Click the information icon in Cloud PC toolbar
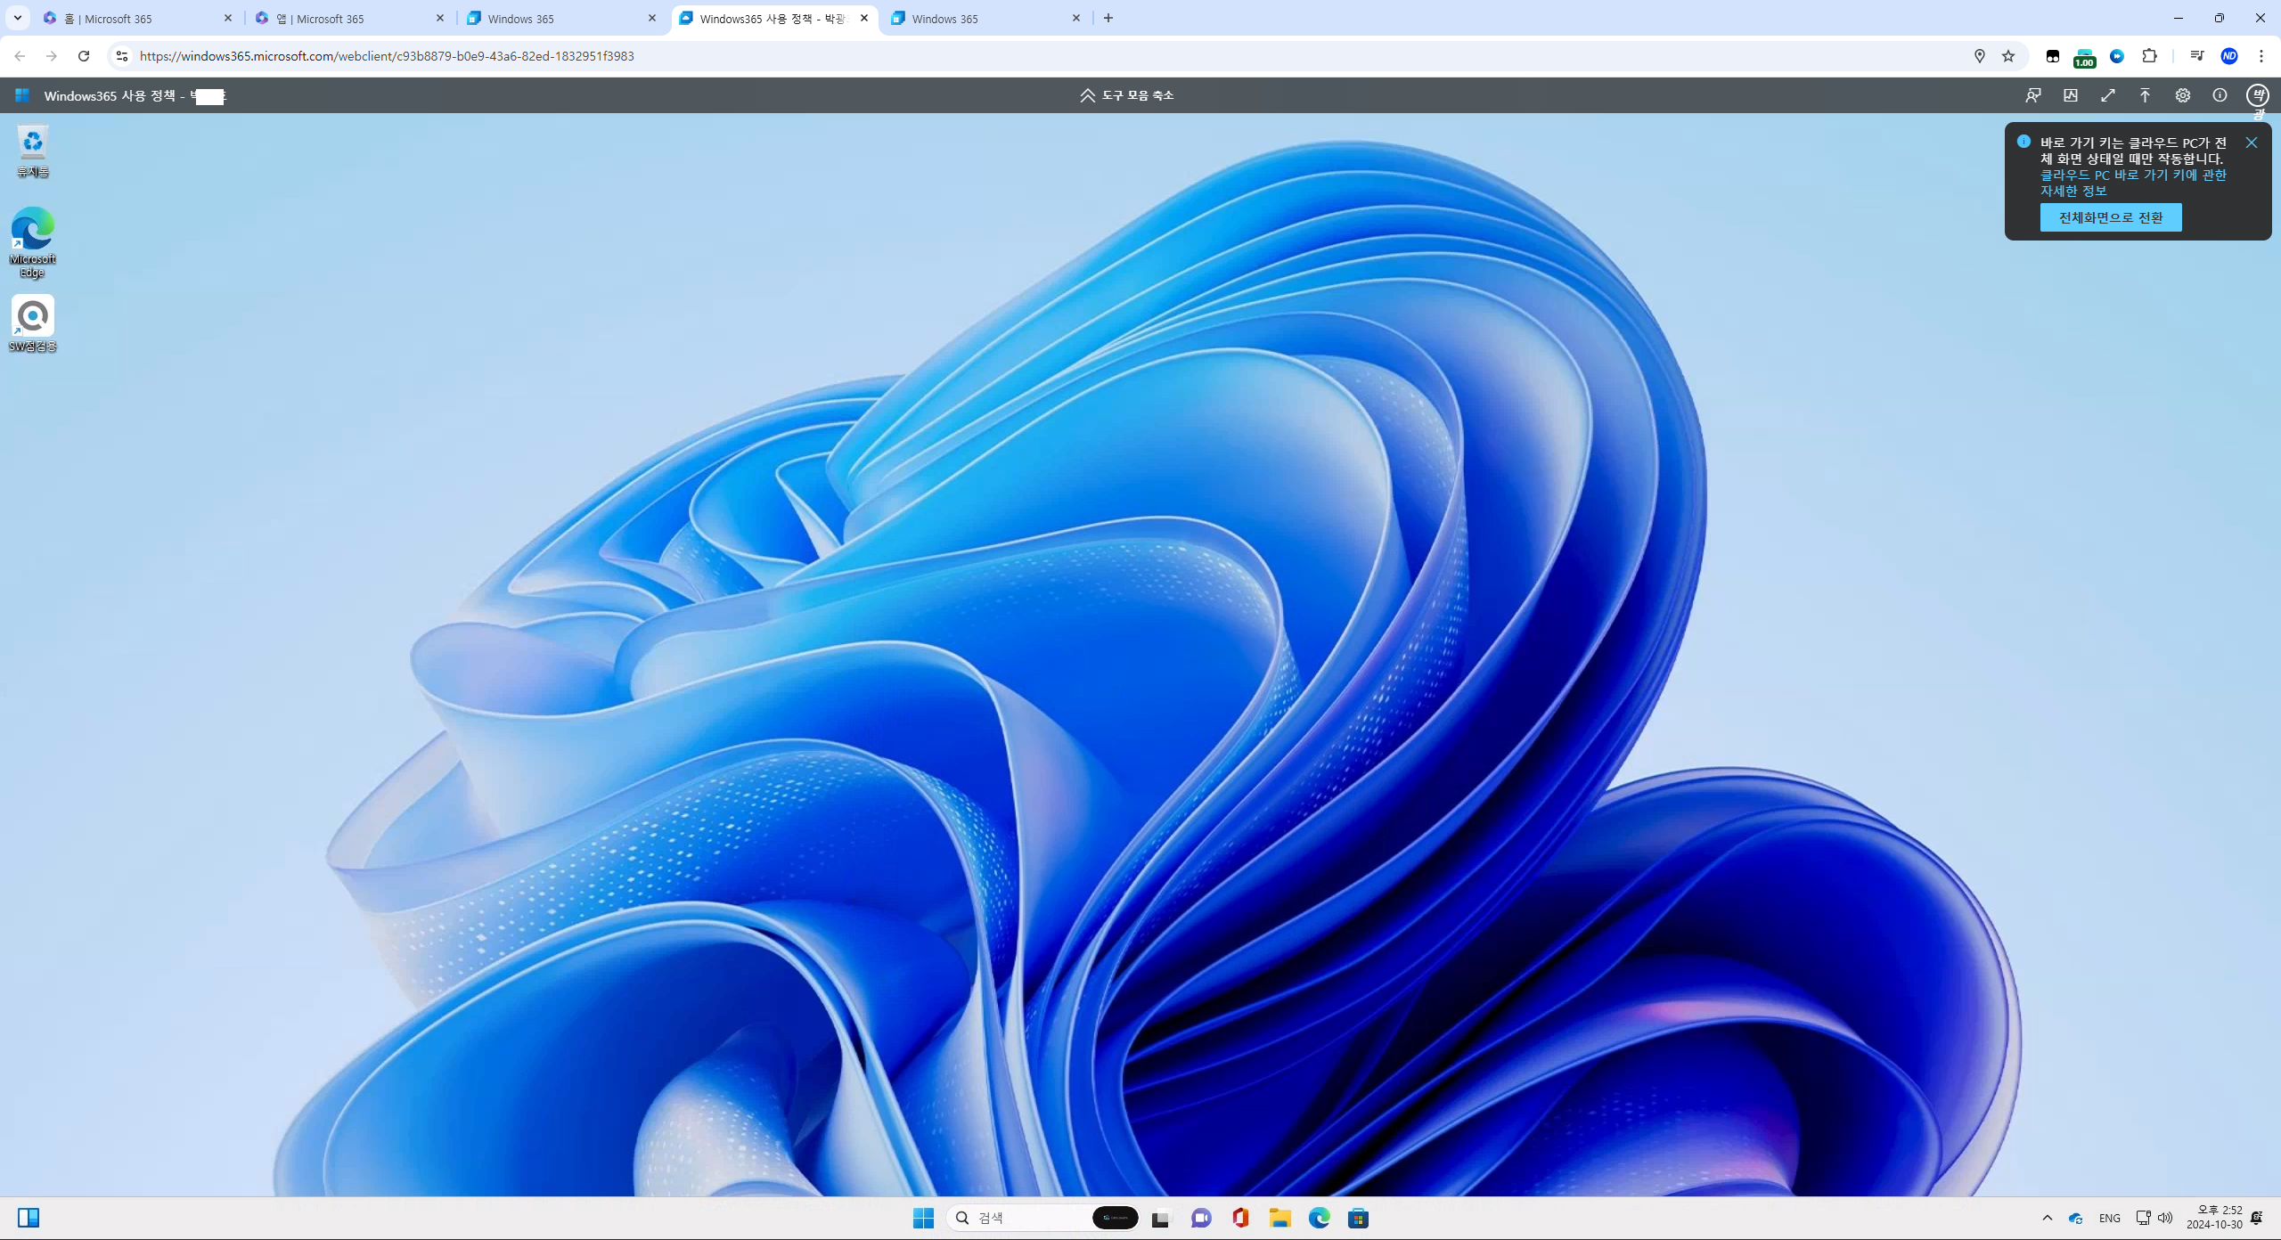This screenshot has width=2281, height=1240. tap(2220, 95)
